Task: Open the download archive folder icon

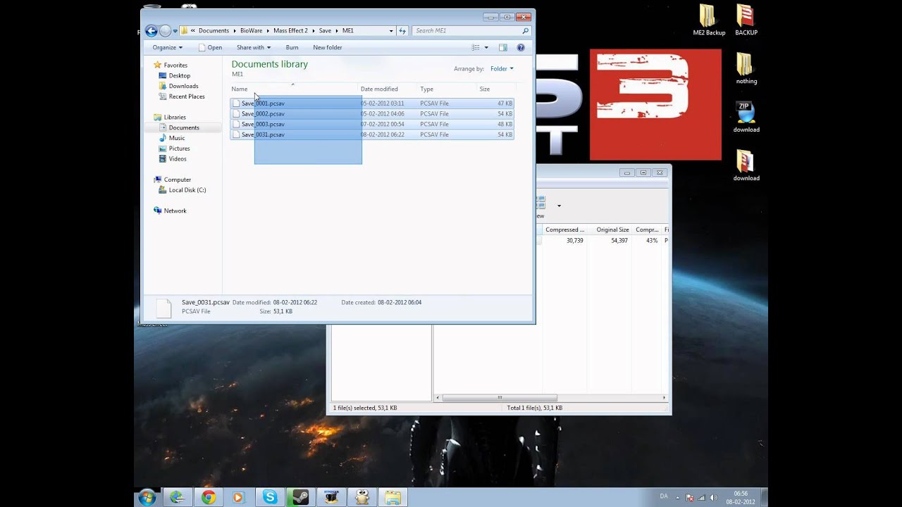Action: pyautogui.click(x=746, y=165)
